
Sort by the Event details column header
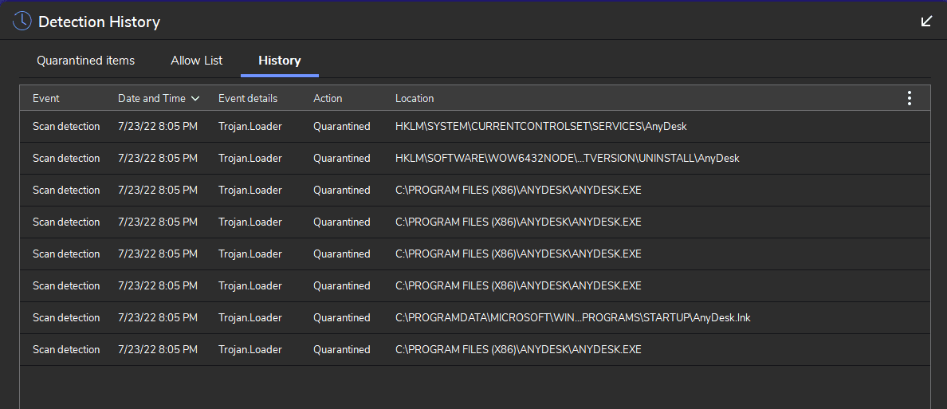[248, 99]
